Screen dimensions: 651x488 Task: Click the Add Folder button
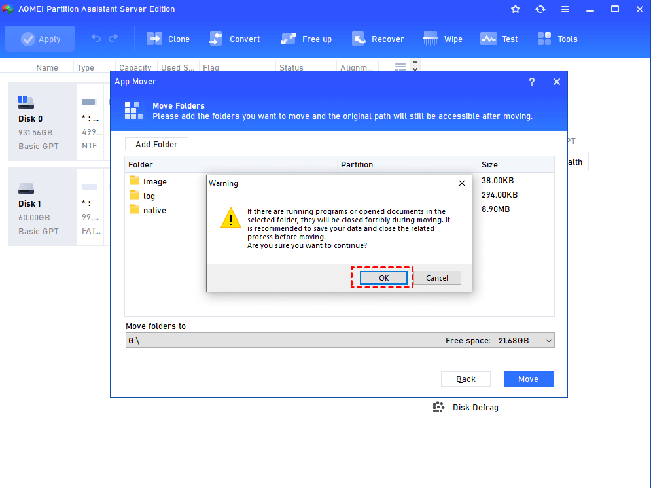tap(156, 145)
